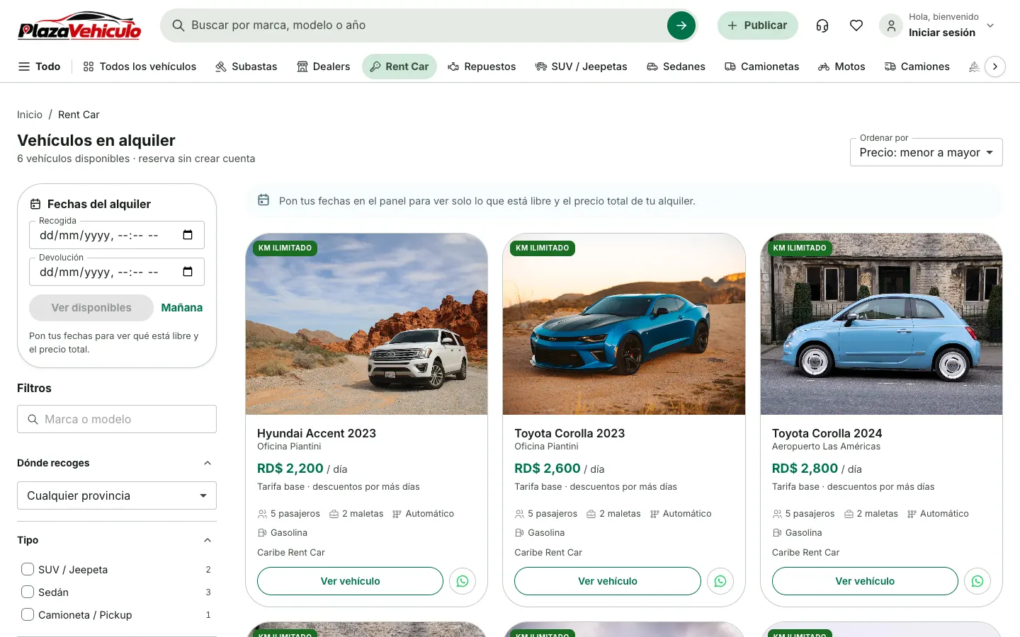Expand the account menu chevron
Image resolution: width=1020 pixels, height=637 pixels.
click(x=990, y=25)
